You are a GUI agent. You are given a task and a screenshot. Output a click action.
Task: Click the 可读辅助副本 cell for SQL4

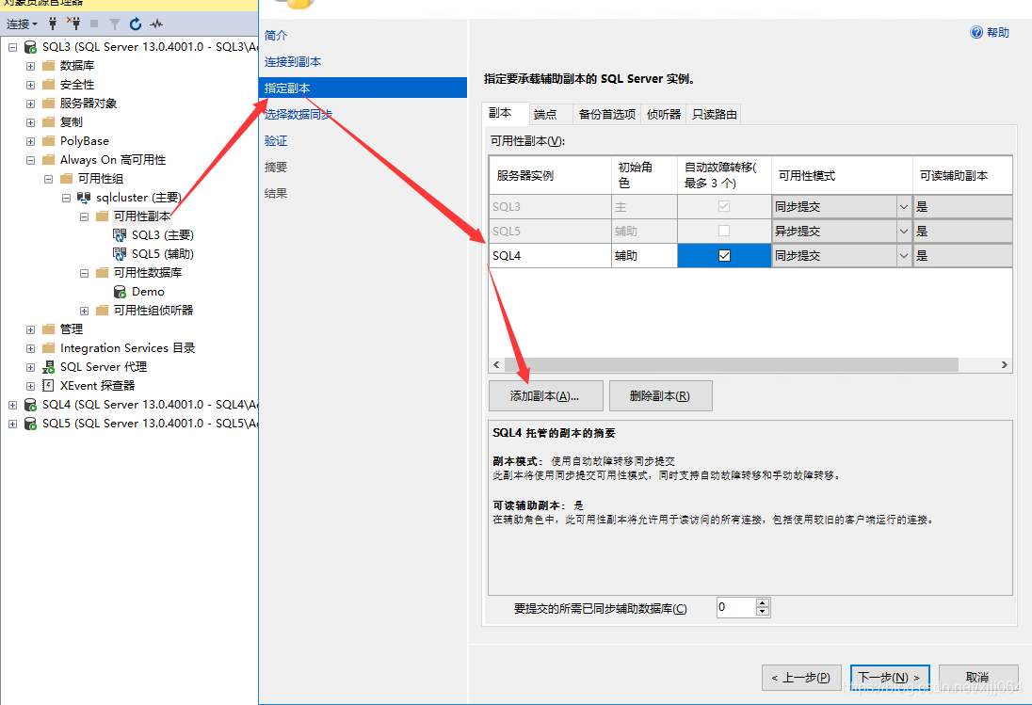pyautogui.click(x=963, y=256)
